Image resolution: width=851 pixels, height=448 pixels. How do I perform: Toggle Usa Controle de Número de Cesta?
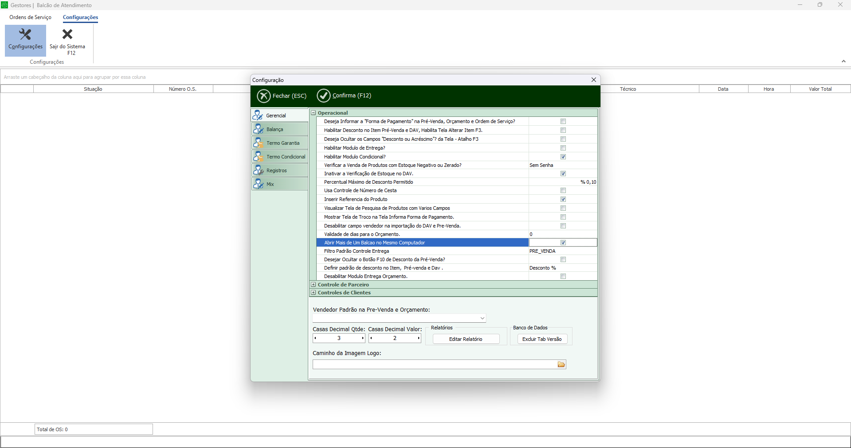click(563, 190)
